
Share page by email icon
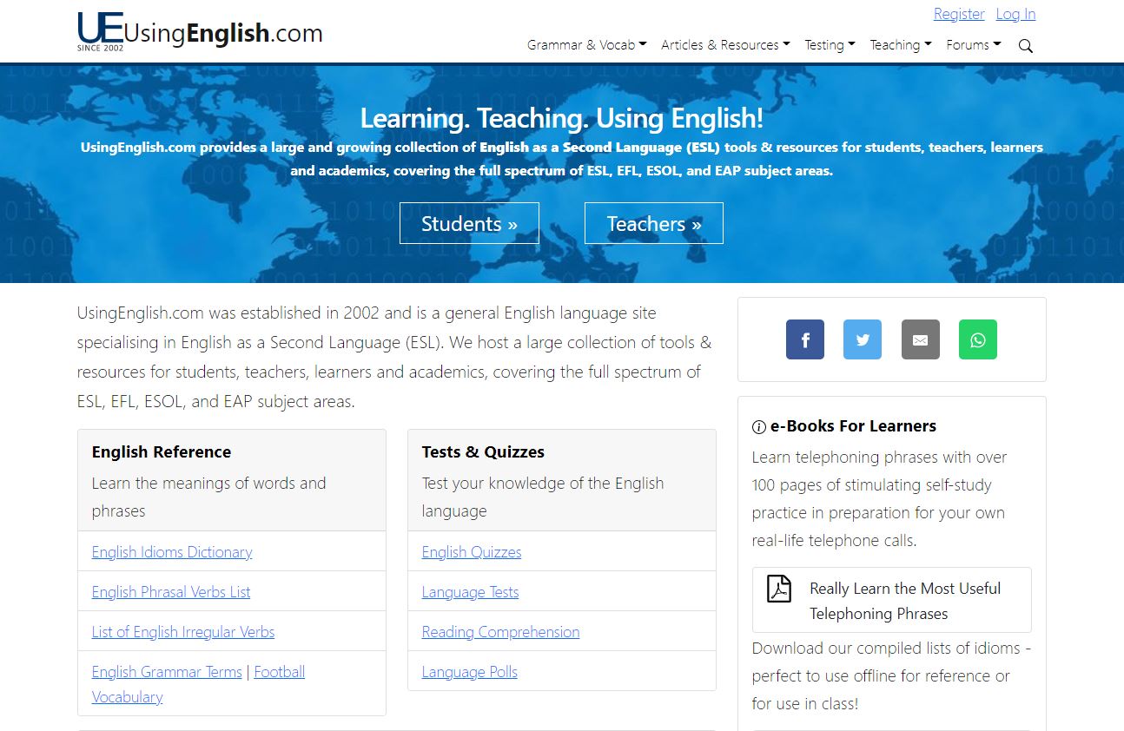click(x=921, y=339)
